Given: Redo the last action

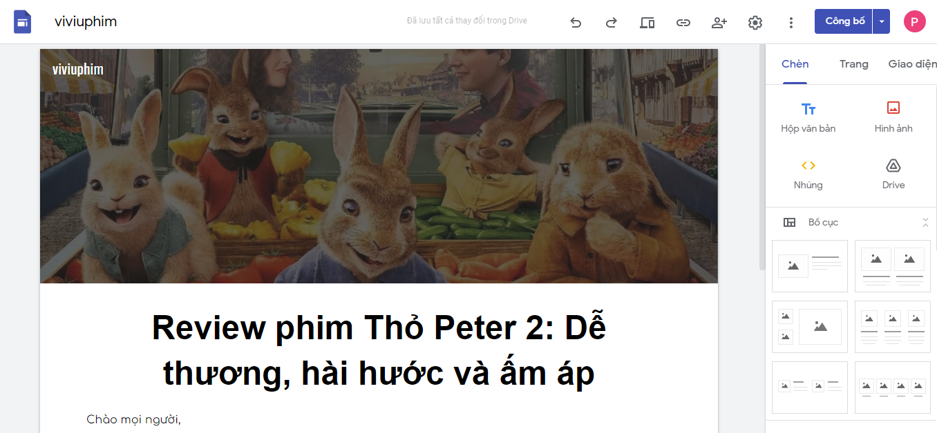Looking at the screenshot, I should click(x=612, y=22).
